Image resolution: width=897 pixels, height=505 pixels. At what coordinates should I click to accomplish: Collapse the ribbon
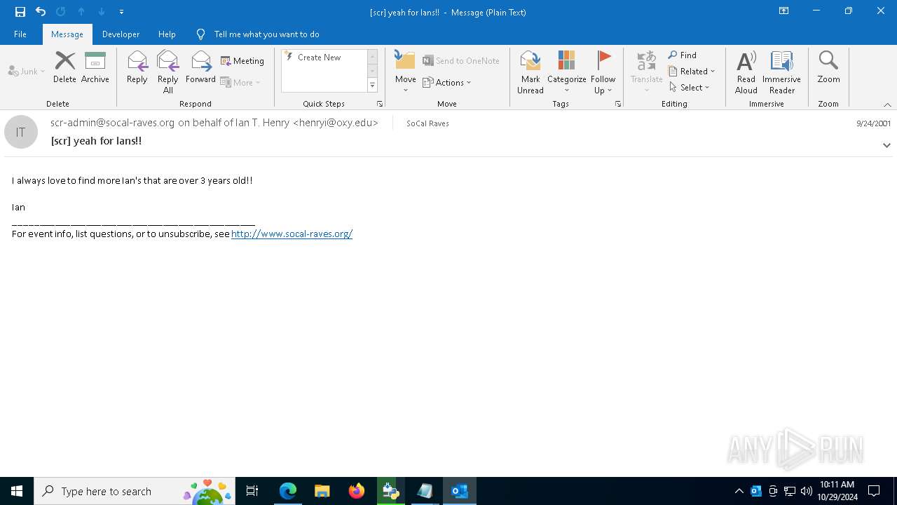(x=887, y=105)
